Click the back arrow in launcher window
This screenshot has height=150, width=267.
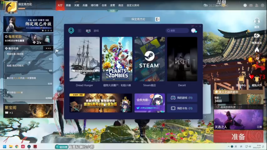(79, 31)
